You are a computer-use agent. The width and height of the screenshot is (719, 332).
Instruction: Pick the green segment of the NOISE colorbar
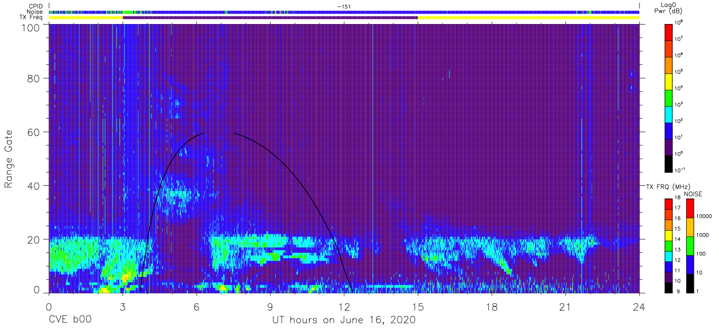690,246
